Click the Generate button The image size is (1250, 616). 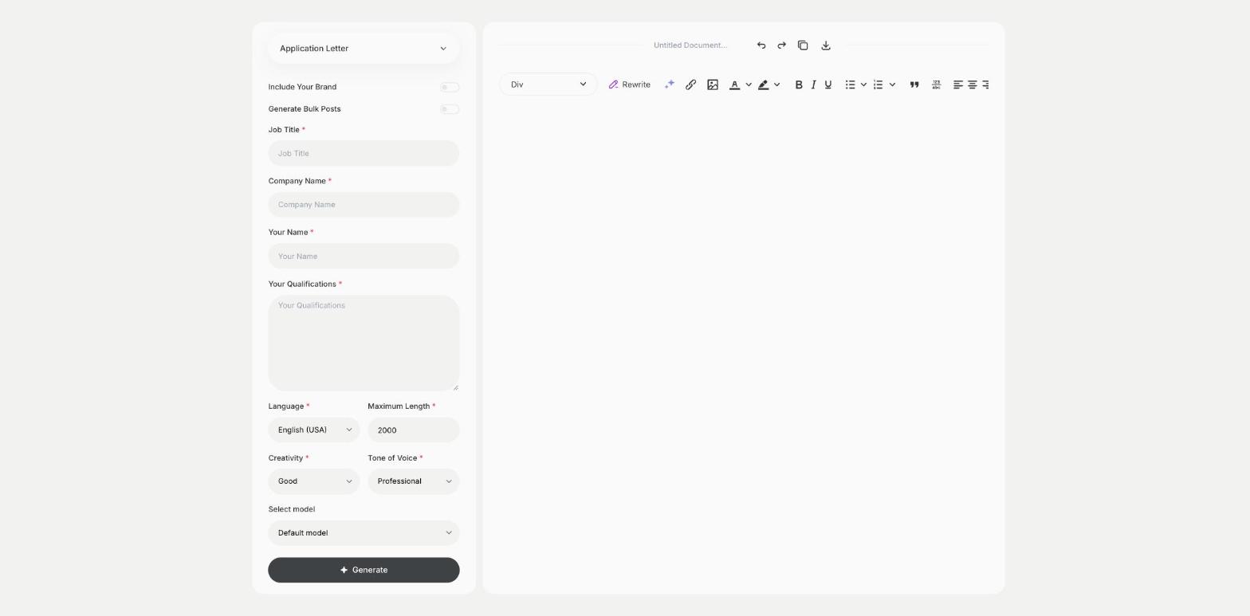pos(364,571)
